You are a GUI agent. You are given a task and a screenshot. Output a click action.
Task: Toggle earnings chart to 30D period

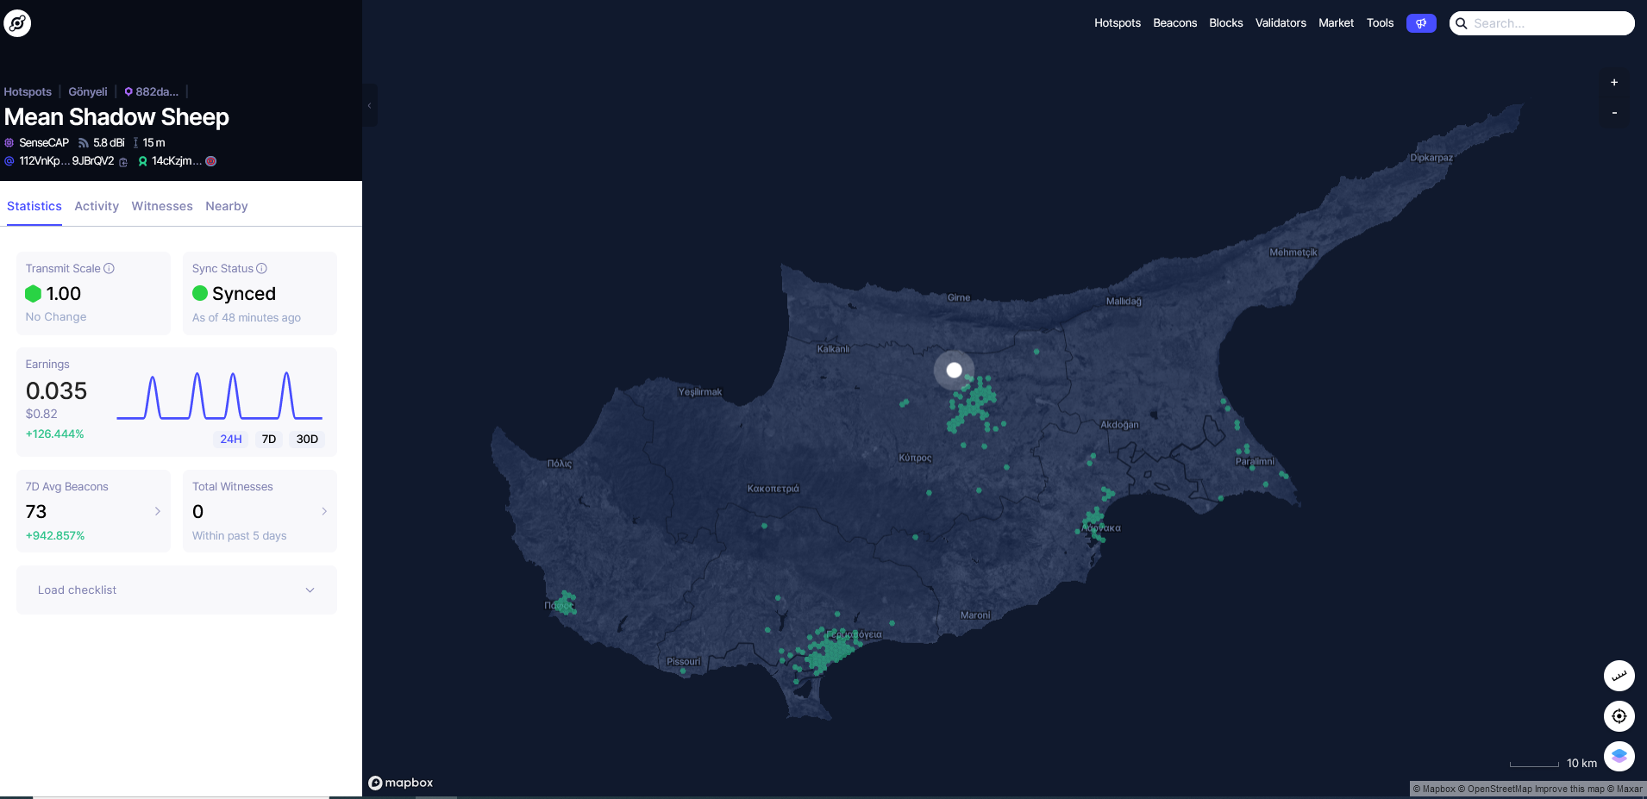pos(307,440)
